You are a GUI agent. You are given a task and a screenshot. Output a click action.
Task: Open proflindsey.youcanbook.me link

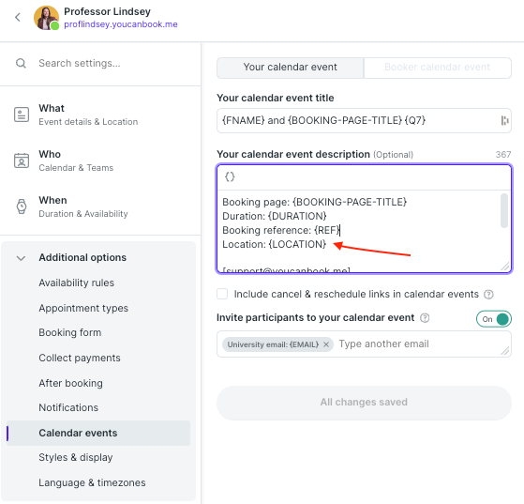click(121, 24)
